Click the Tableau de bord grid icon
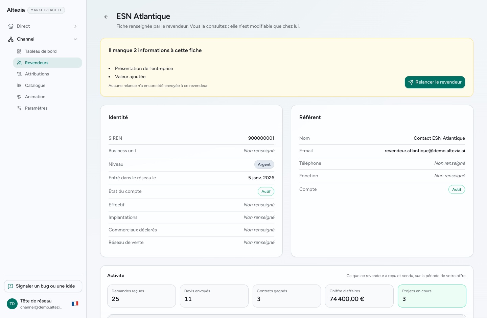 (19, 51)
